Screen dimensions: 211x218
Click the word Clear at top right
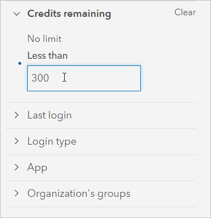tap(185, 13)
